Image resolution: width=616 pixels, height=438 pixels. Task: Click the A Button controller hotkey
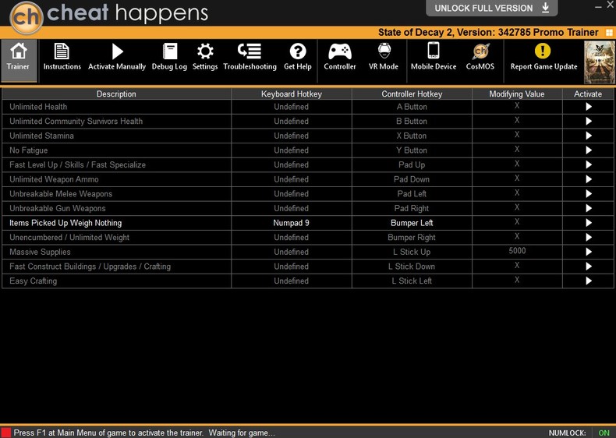412,107
